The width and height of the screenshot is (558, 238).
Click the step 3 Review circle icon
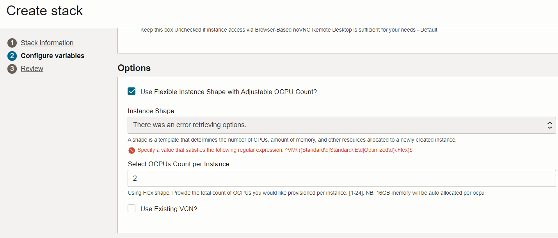[12, 68]
